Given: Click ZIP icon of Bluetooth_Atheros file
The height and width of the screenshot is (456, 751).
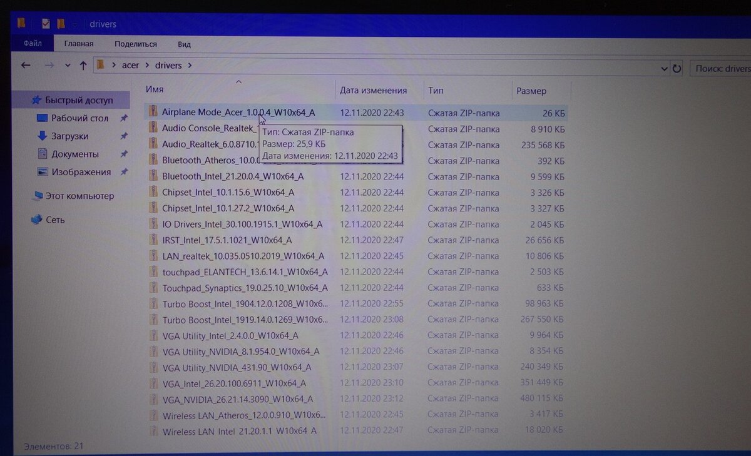Looking at the screenshot, I should [x=153, y=159].
